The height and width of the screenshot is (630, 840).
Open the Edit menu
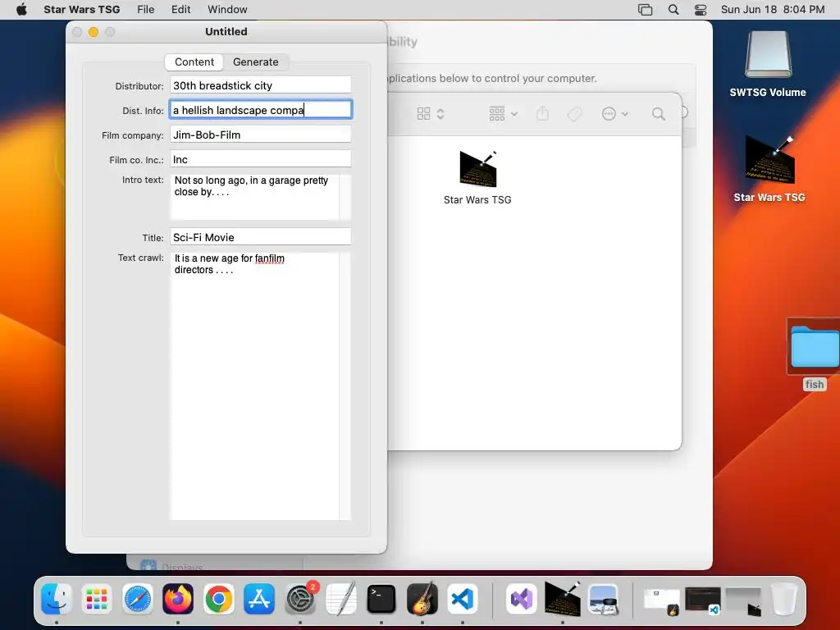click(x=180, y=9)
